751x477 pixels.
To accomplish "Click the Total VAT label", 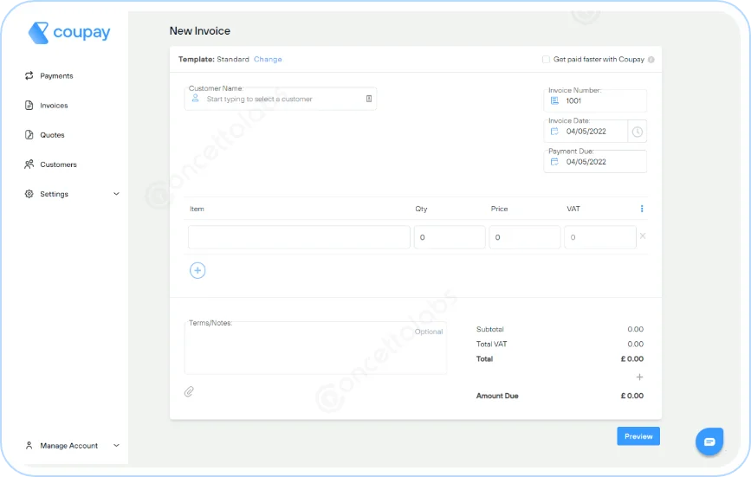I will [491, 344].
